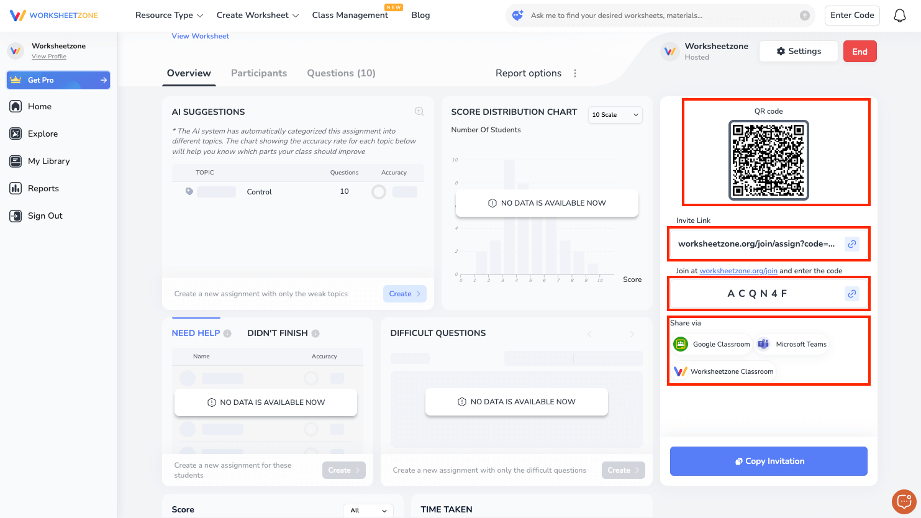The height and width of the screenshot is (518, 921).
Task: Create assignment with difficult questions
Action: 624,470
